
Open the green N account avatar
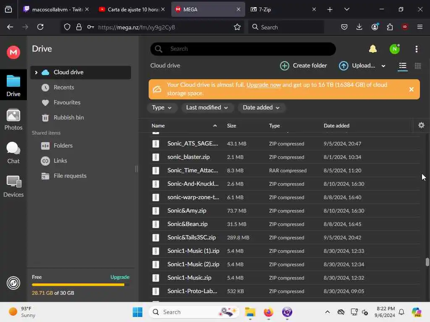coord(394,49)
